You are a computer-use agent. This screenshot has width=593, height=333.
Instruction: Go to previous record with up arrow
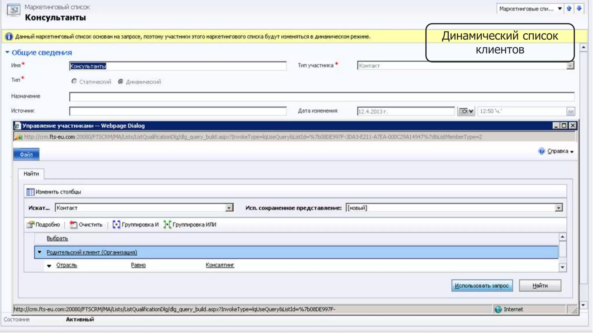pyautogui.click(x=569, y=8)
